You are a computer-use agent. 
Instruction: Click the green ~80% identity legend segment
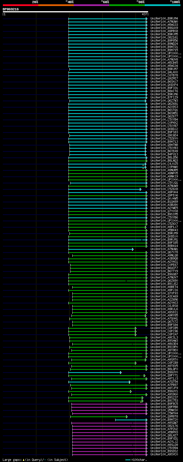click(x=127, y=5)
